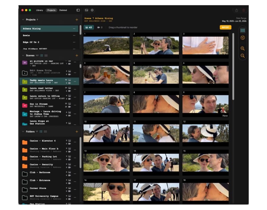Viewport: 267px width, 210px height.
Task: Select the Bowie project
Action: pyautogui.click(x=49, y=35)
